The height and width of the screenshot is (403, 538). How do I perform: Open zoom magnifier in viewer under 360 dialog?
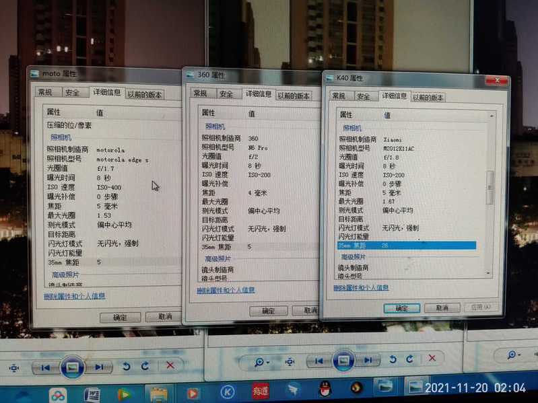[261, 362]
